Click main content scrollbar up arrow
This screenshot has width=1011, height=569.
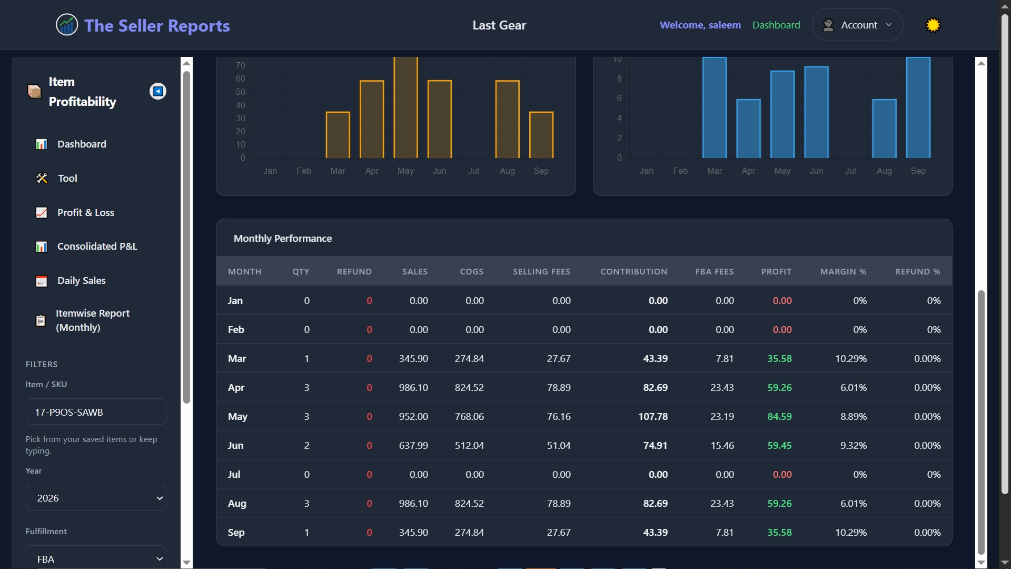point(981,63)
